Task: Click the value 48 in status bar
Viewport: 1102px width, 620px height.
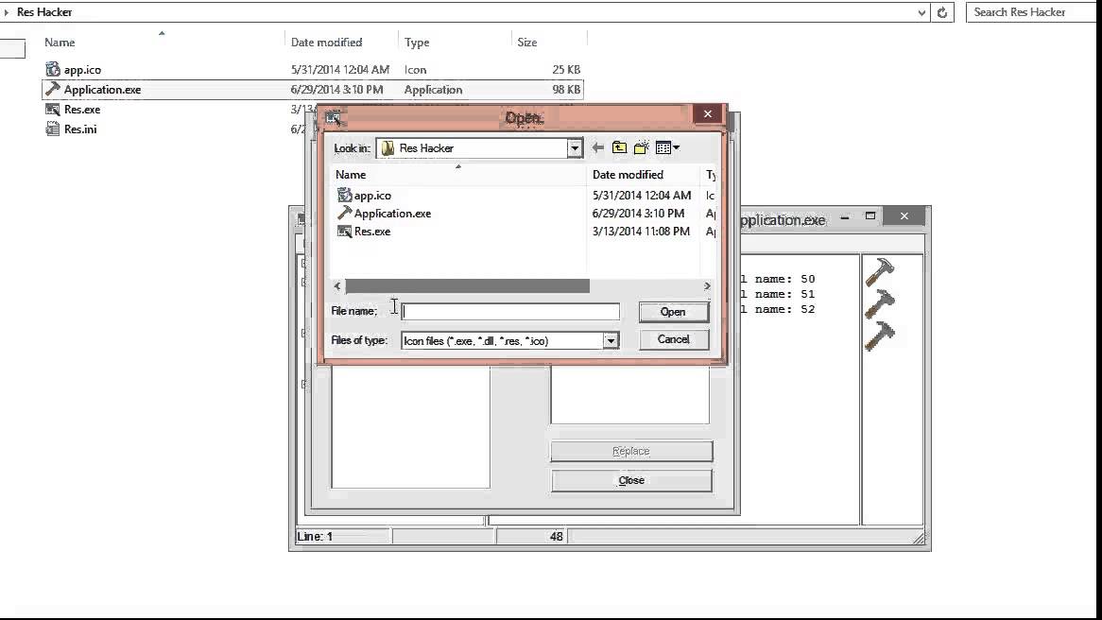Action: click(556, 536)
